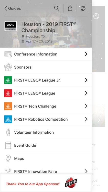This screenshot has width=108, height=192.
Task: Tap the search magnifier icon
Action: click(57, 8)
